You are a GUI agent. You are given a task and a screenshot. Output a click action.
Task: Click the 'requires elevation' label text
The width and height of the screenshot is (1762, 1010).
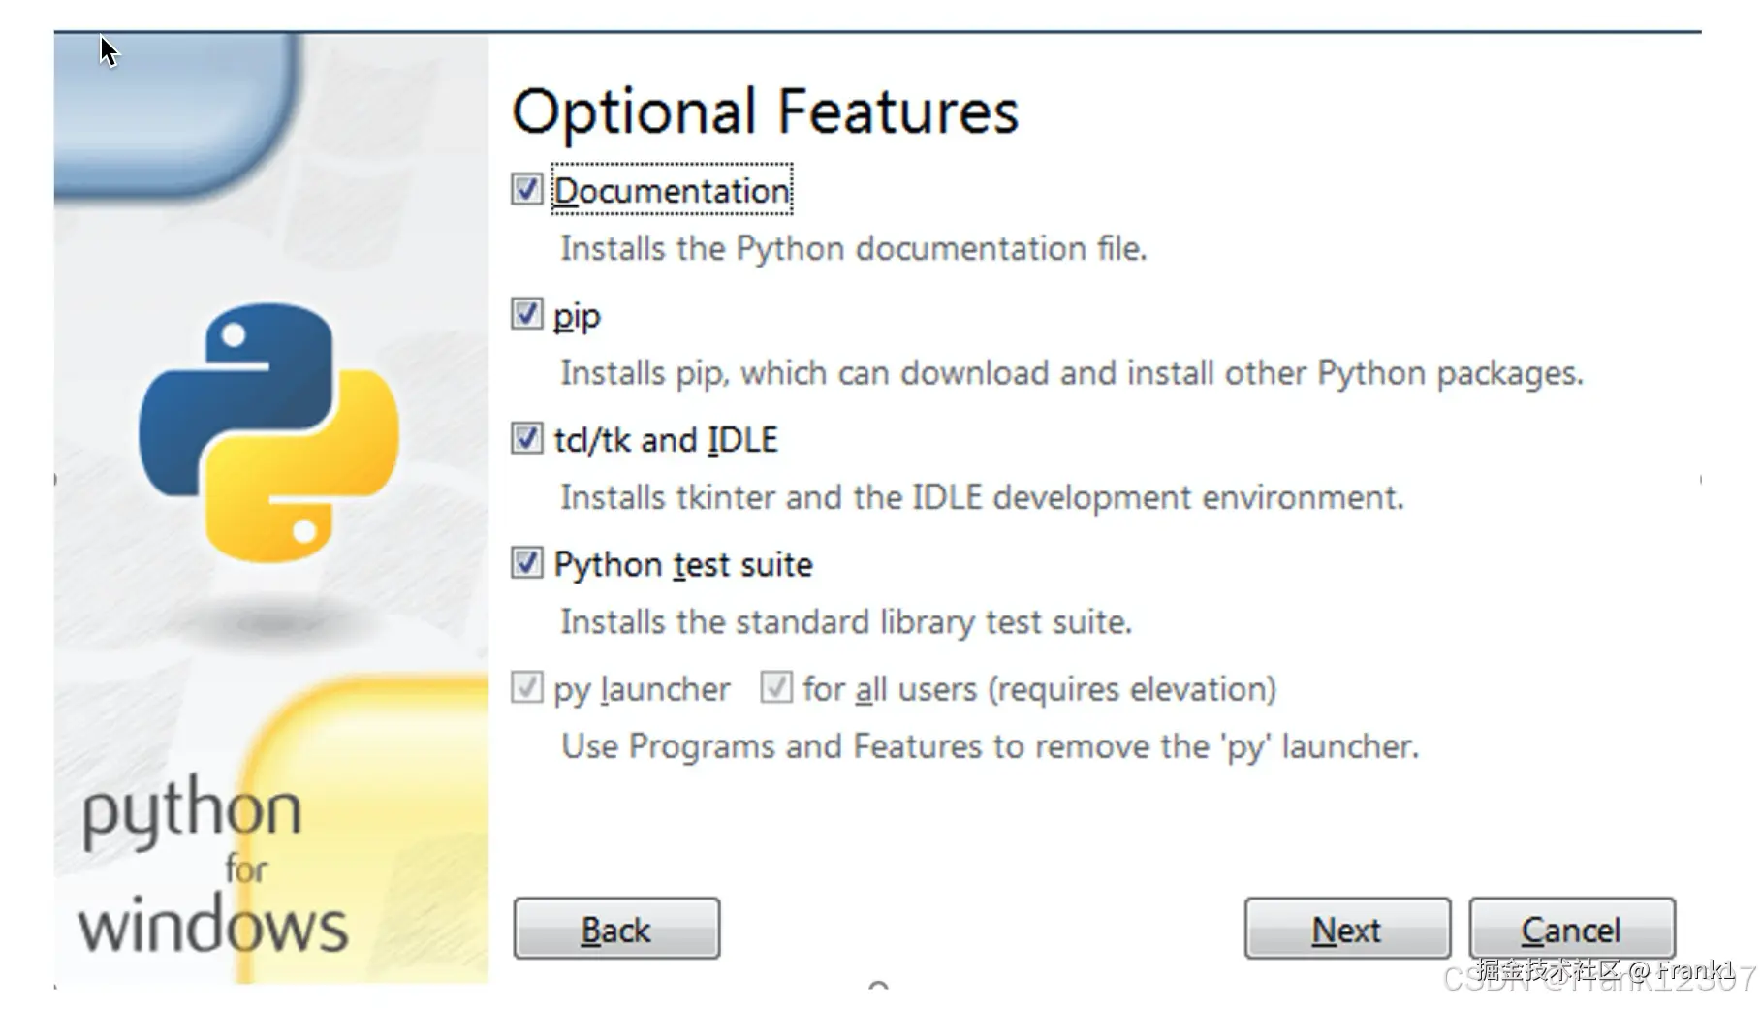(x=1132, y=689)
